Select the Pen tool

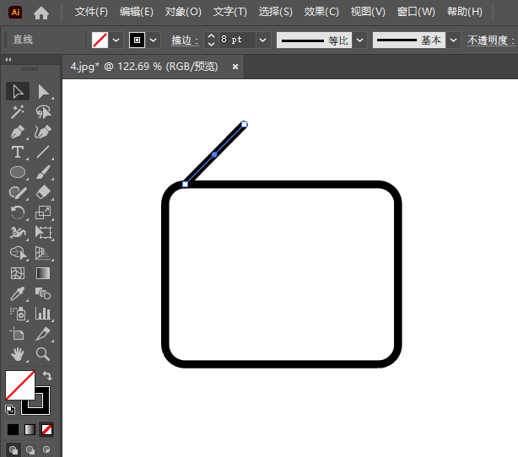(x=18, y=132)
